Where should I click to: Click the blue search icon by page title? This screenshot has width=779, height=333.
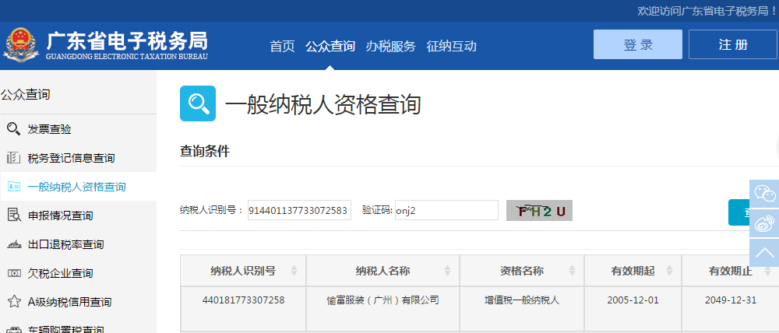(198, 104)
